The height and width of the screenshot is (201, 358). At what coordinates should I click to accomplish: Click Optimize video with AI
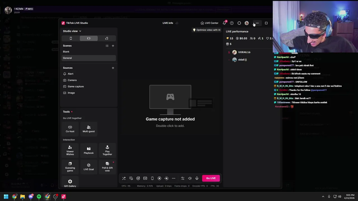click(207, 30)
